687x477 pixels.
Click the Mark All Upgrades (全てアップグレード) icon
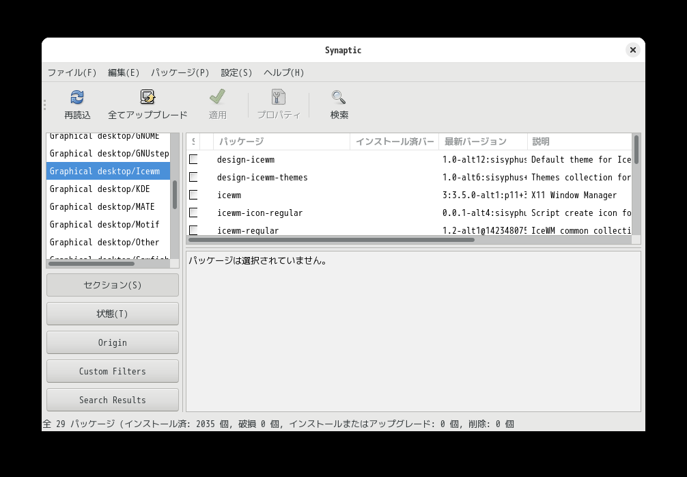tap(148, 97)
